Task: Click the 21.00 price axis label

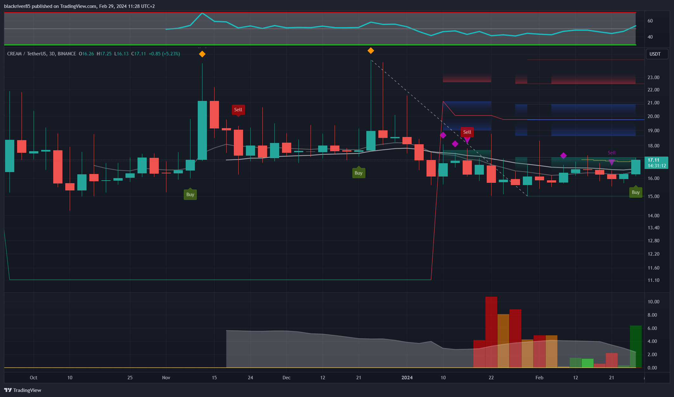Action: 653,103
